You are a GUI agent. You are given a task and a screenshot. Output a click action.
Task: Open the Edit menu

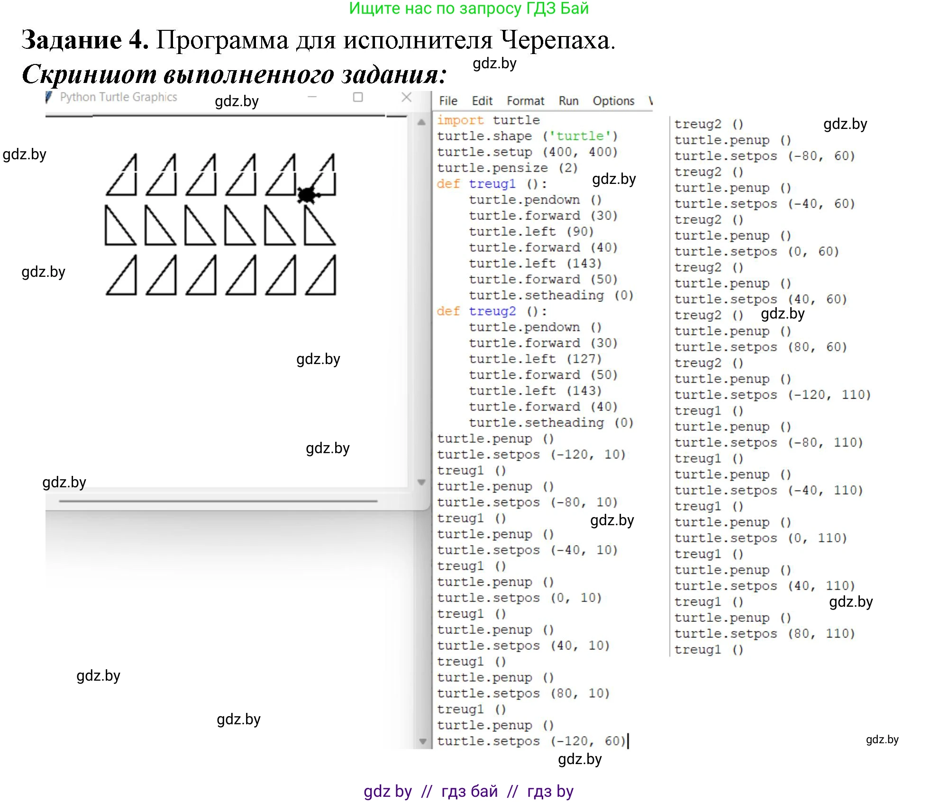[x=482, y=101]
